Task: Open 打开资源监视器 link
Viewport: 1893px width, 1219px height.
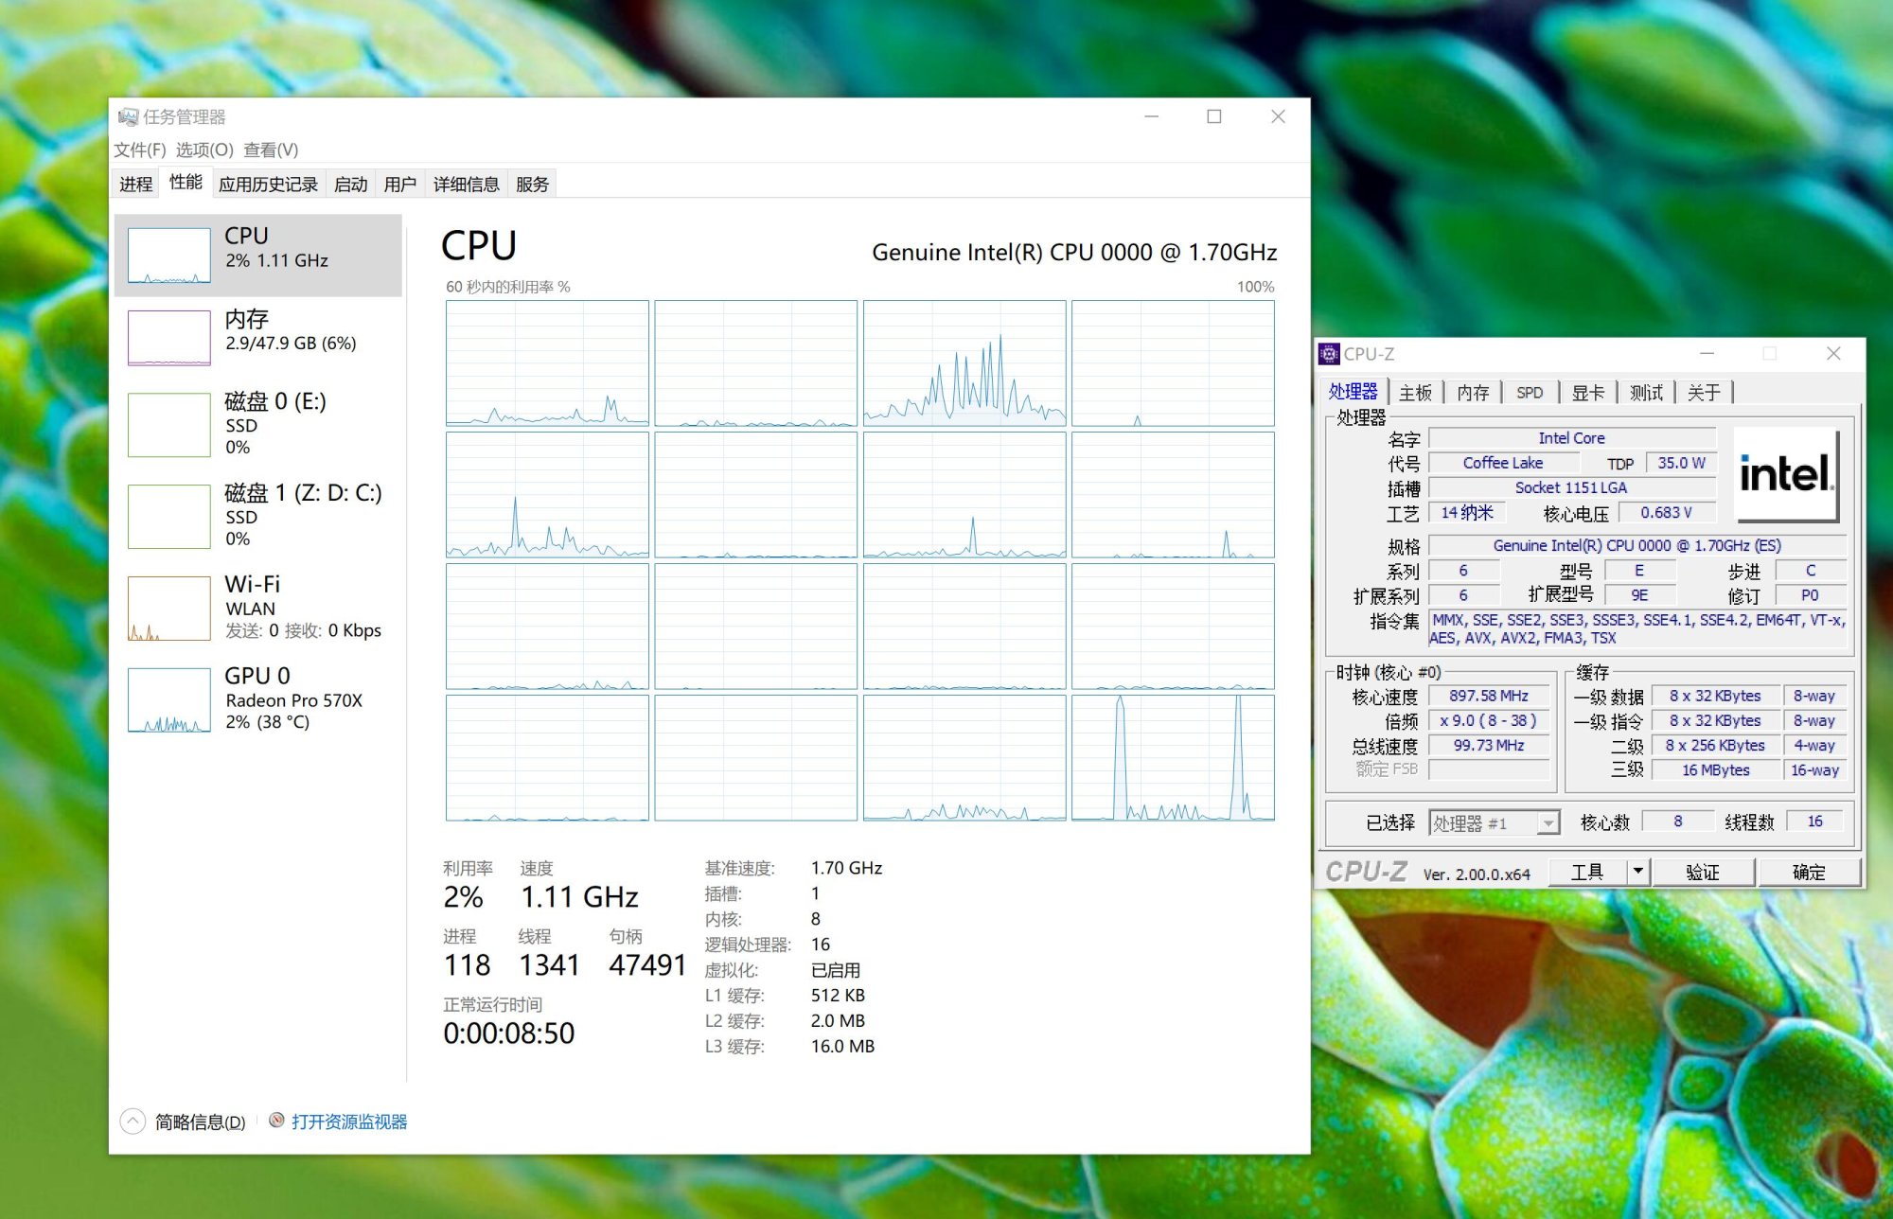Action: pyautogui.click(x=349, y=1122)
